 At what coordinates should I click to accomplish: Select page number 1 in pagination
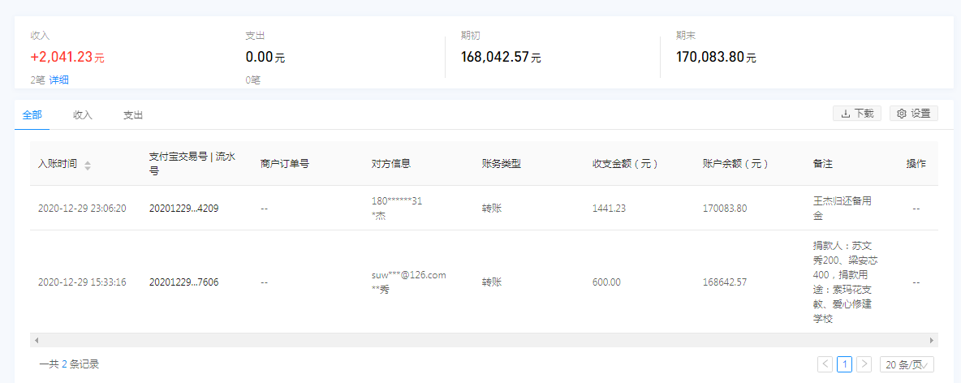844,364
